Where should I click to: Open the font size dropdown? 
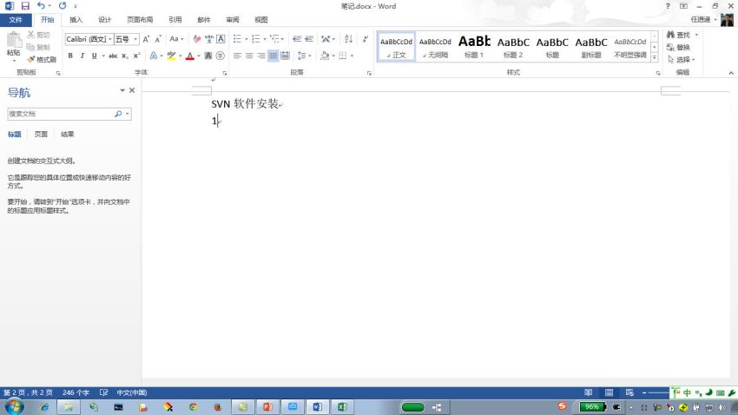[135, 39]
